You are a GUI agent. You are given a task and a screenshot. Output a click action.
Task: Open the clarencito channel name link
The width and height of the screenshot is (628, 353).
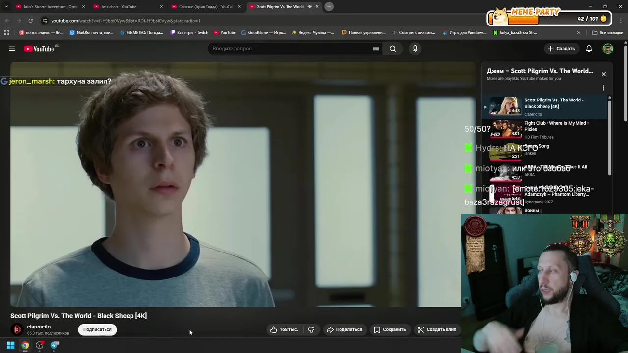click(x=39, y=327)
